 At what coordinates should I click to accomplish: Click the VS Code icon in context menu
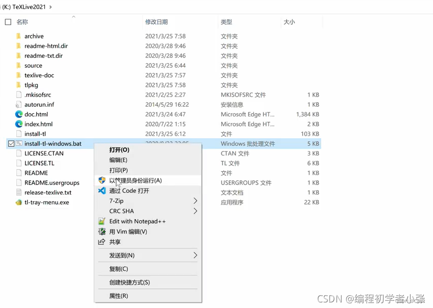pos(102,191)
